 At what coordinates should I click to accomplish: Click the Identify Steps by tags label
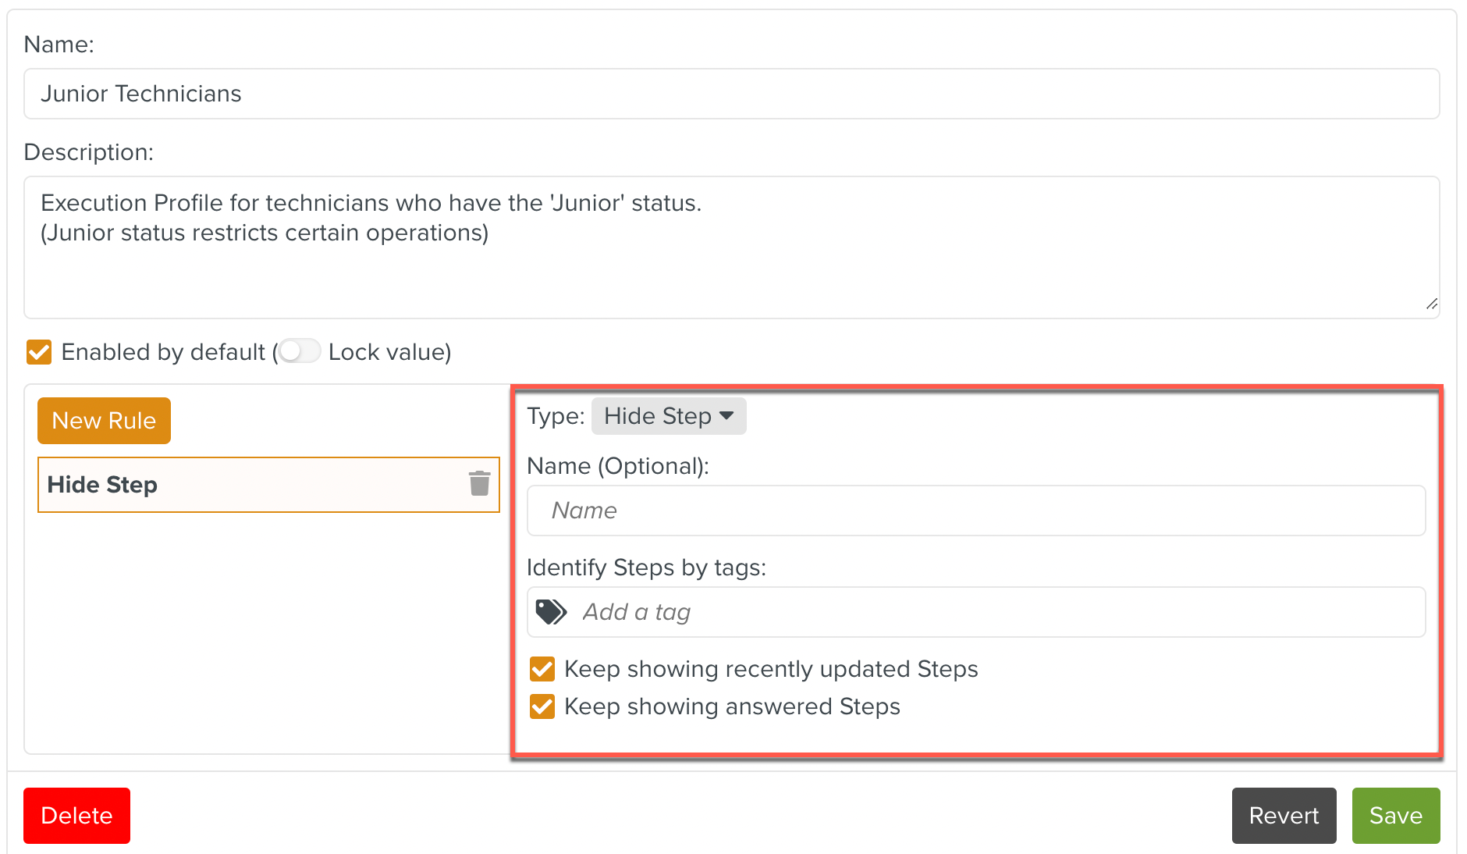click(x=647, y=568)
